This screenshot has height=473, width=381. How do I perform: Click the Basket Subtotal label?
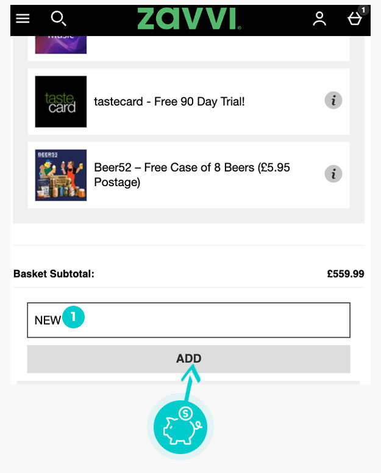click(x=54, y=274)
